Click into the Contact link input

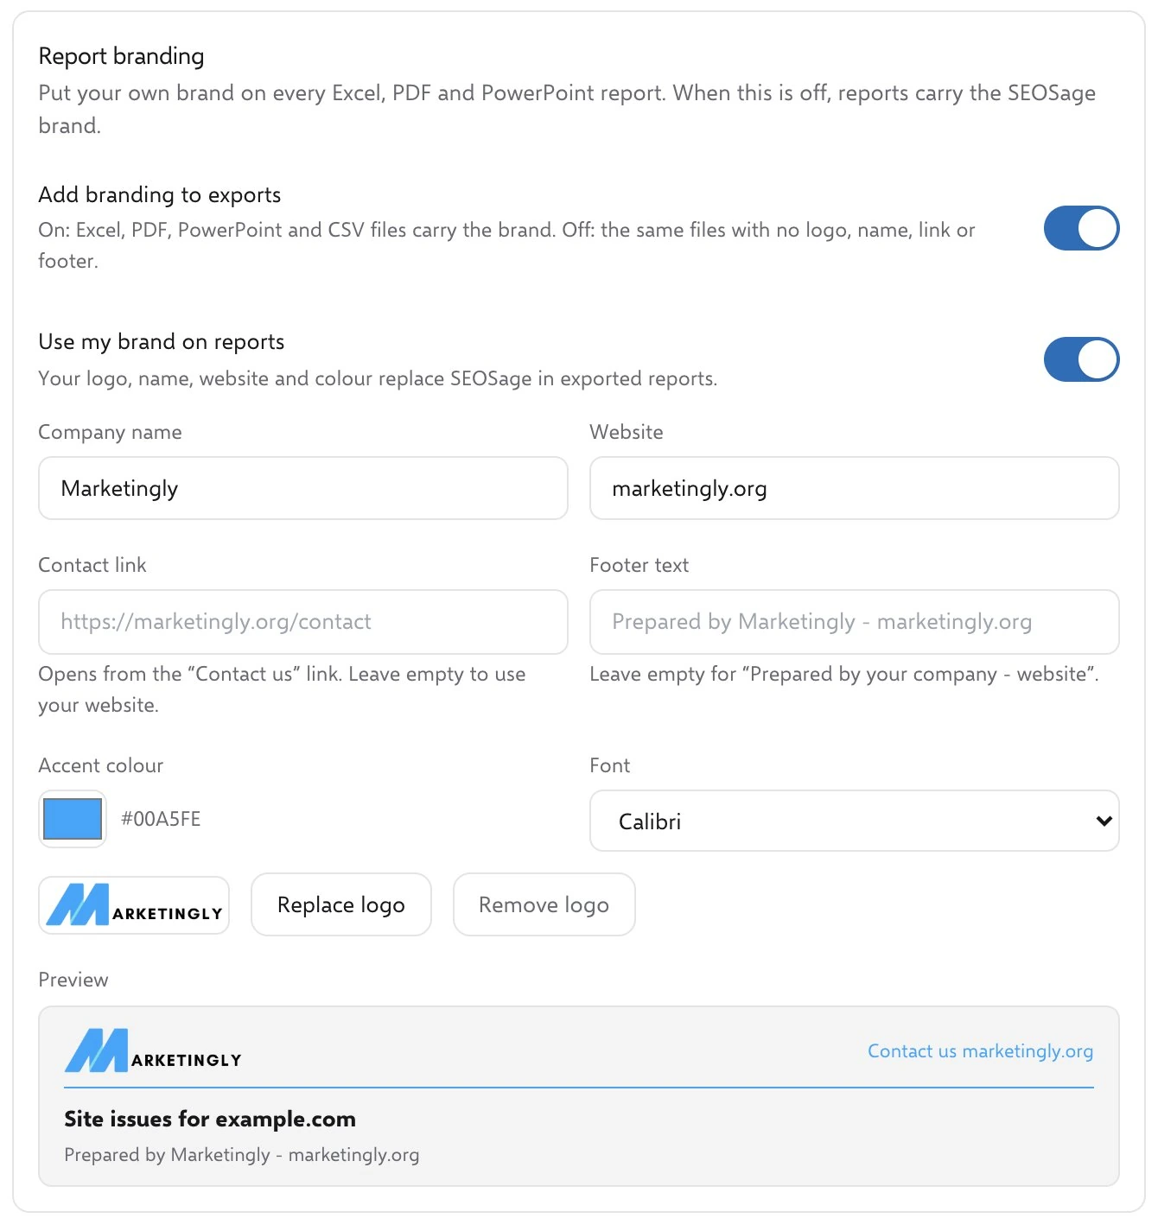(303, 622)
